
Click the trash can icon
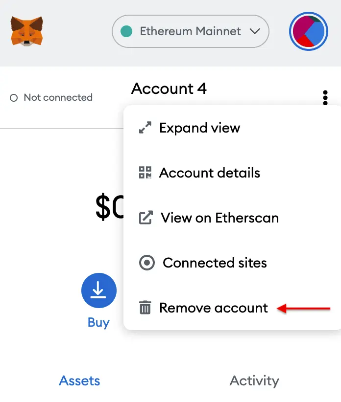(145, 307)
